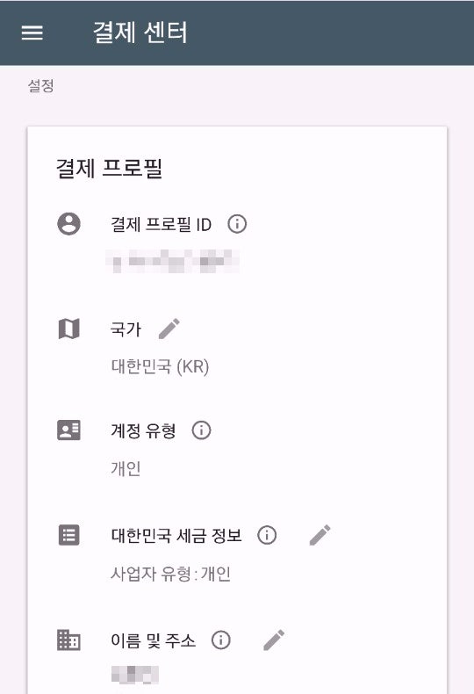
Task: Select the 설정 breadcrumb label
Action: pyautogui.click(x=41, y=85)
